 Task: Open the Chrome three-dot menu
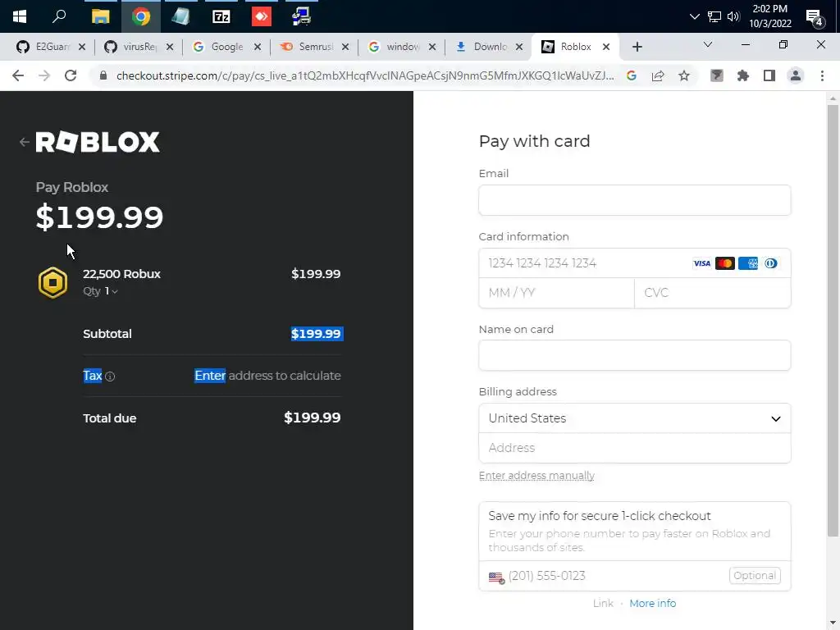(x=822, y=76)
